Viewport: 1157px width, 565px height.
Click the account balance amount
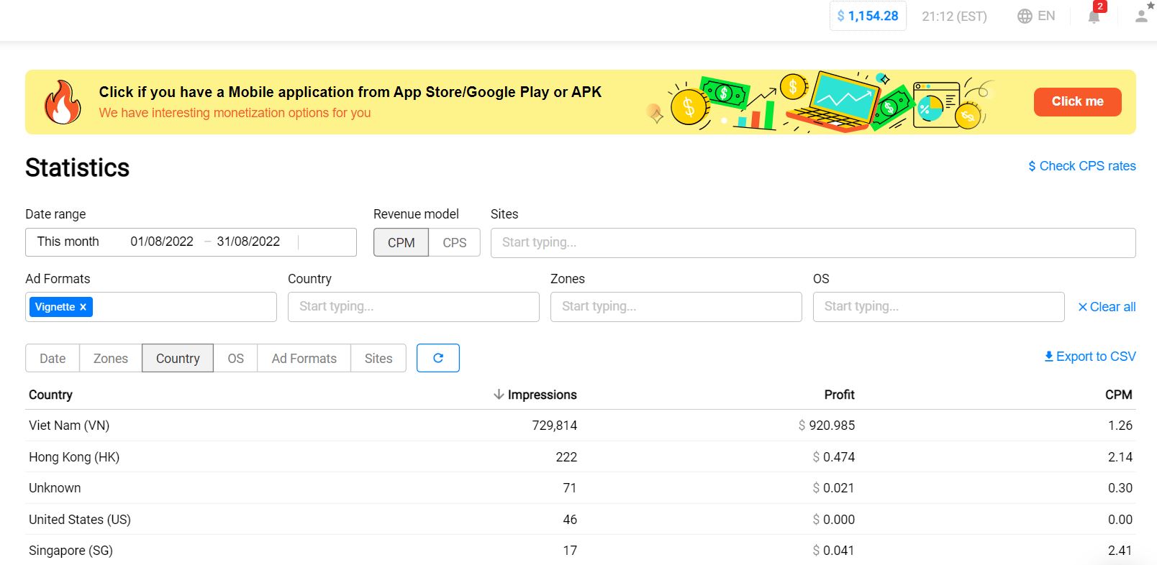click(x=868, y=16)
